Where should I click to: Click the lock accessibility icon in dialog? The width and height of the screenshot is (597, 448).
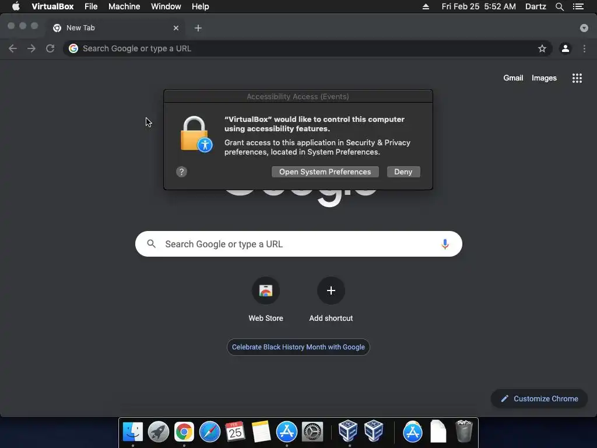point(196,134)
